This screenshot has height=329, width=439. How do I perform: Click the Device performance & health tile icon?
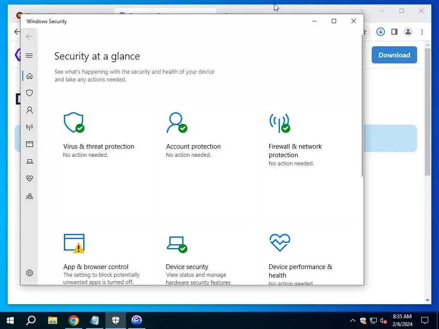[x=280, y=242]
